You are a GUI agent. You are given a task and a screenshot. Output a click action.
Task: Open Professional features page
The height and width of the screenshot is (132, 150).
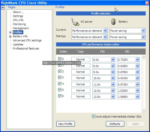(x=26, y=48)
